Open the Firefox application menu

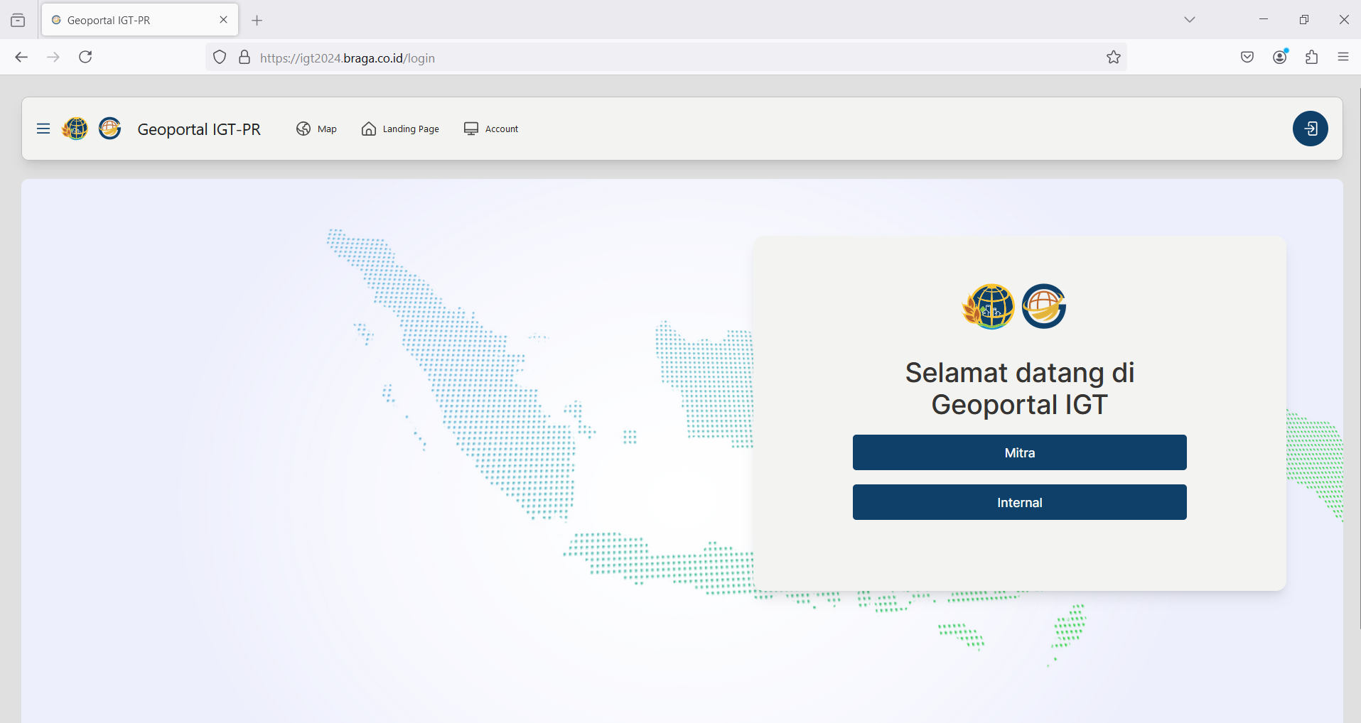pyautogui.click(x=1343, y=57)
